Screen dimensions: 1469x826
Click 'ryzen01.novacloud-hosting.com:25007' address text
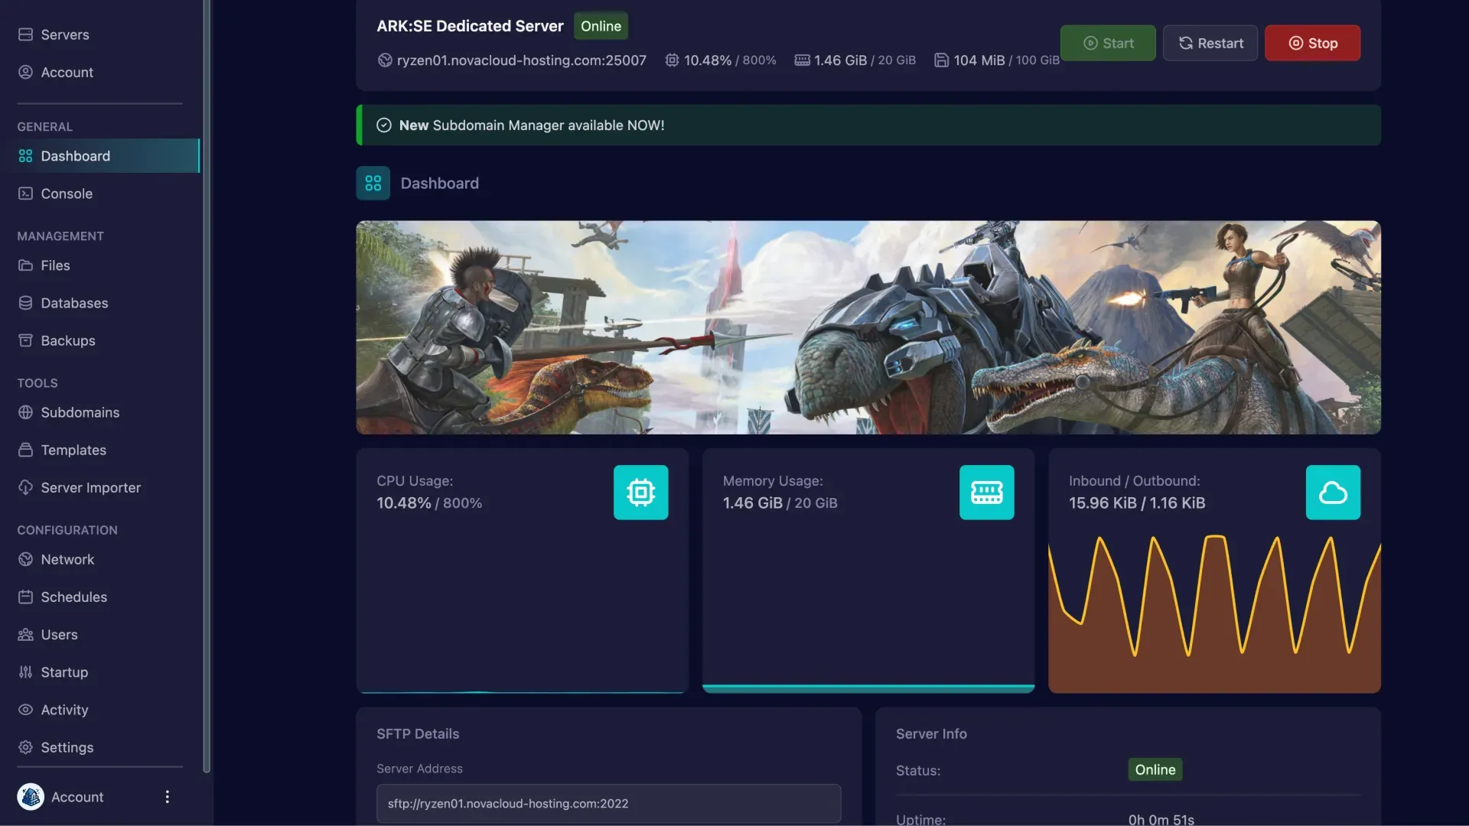(521, 60)
